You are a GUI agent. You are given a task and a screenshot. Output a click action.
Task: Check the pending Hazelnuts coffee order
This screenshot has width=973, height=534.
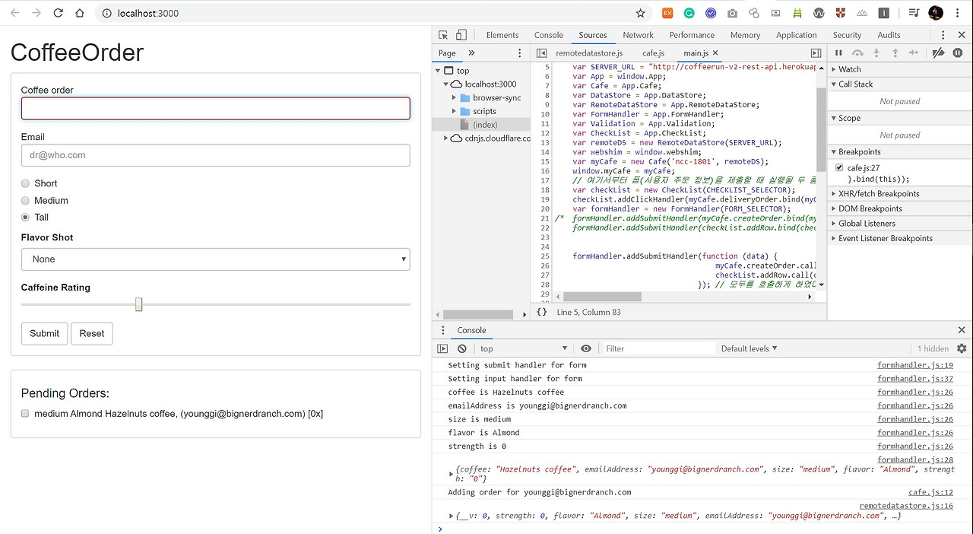[x=25, y=414]
